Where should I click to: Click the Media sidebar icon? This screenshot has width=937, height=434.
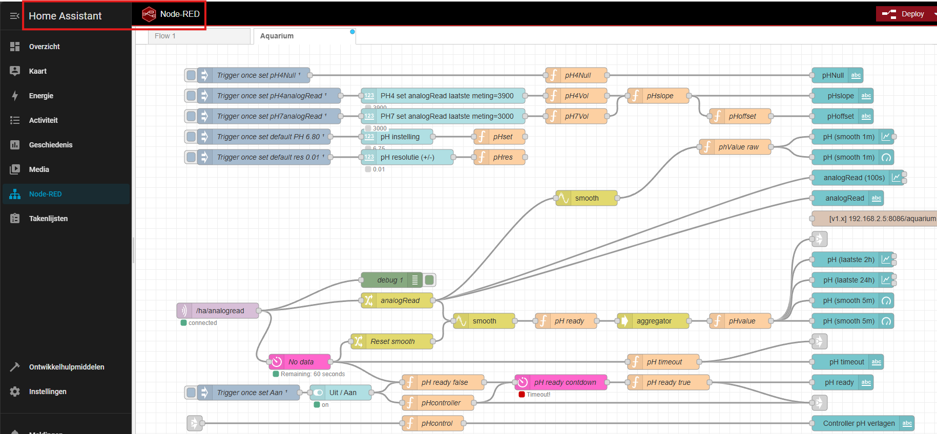coord(15,169)
